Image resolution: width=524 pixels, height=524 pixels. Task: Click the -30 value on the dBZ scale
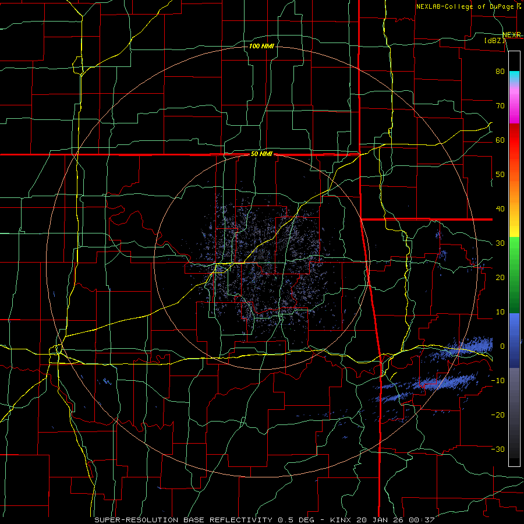[498, 449]
